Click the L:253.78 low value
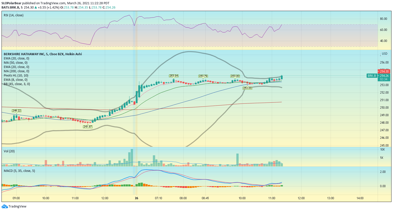Screen dimensions: 393x211 click(x=95, y=7)
